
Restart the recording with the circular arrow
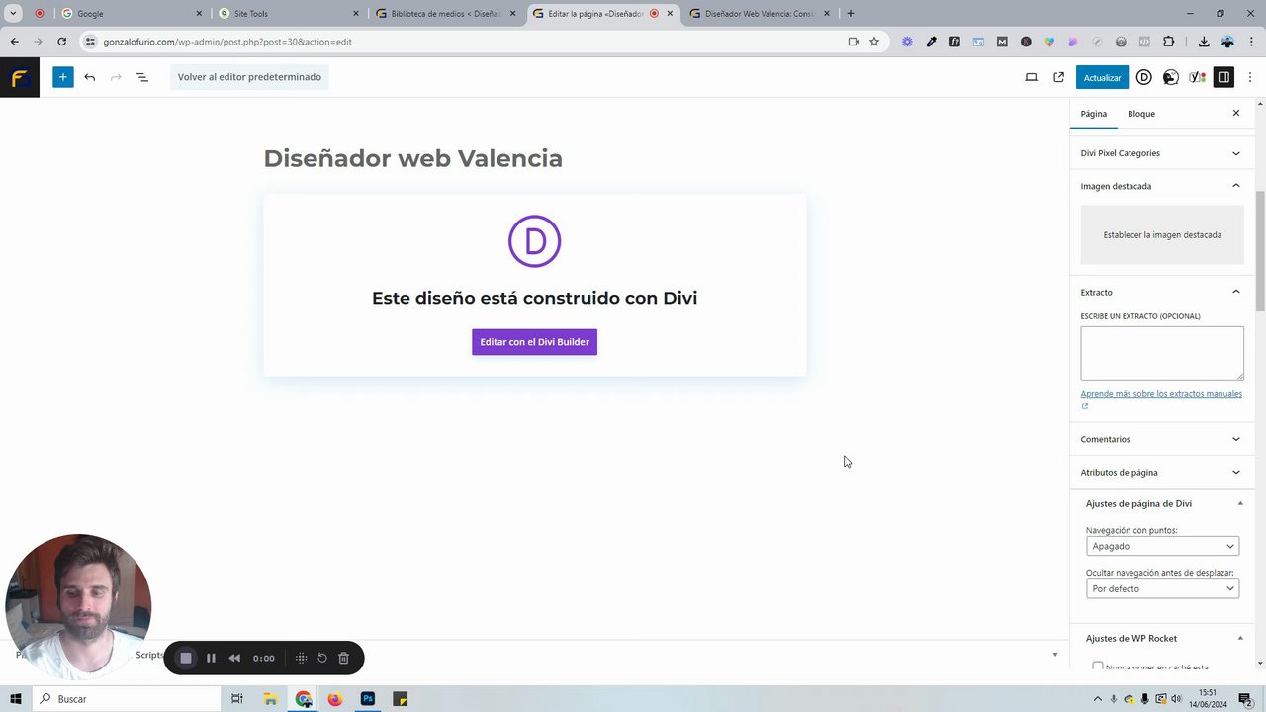[322, 658]
